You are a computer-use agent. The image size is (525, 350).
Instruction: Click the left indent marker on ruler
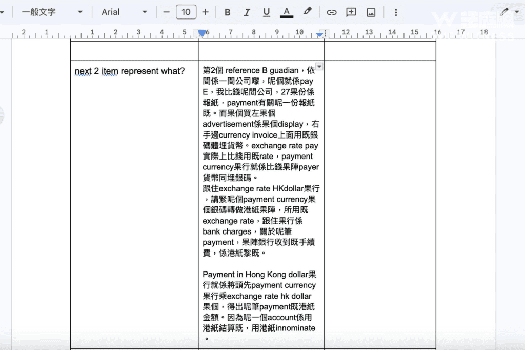click(202, 34)
